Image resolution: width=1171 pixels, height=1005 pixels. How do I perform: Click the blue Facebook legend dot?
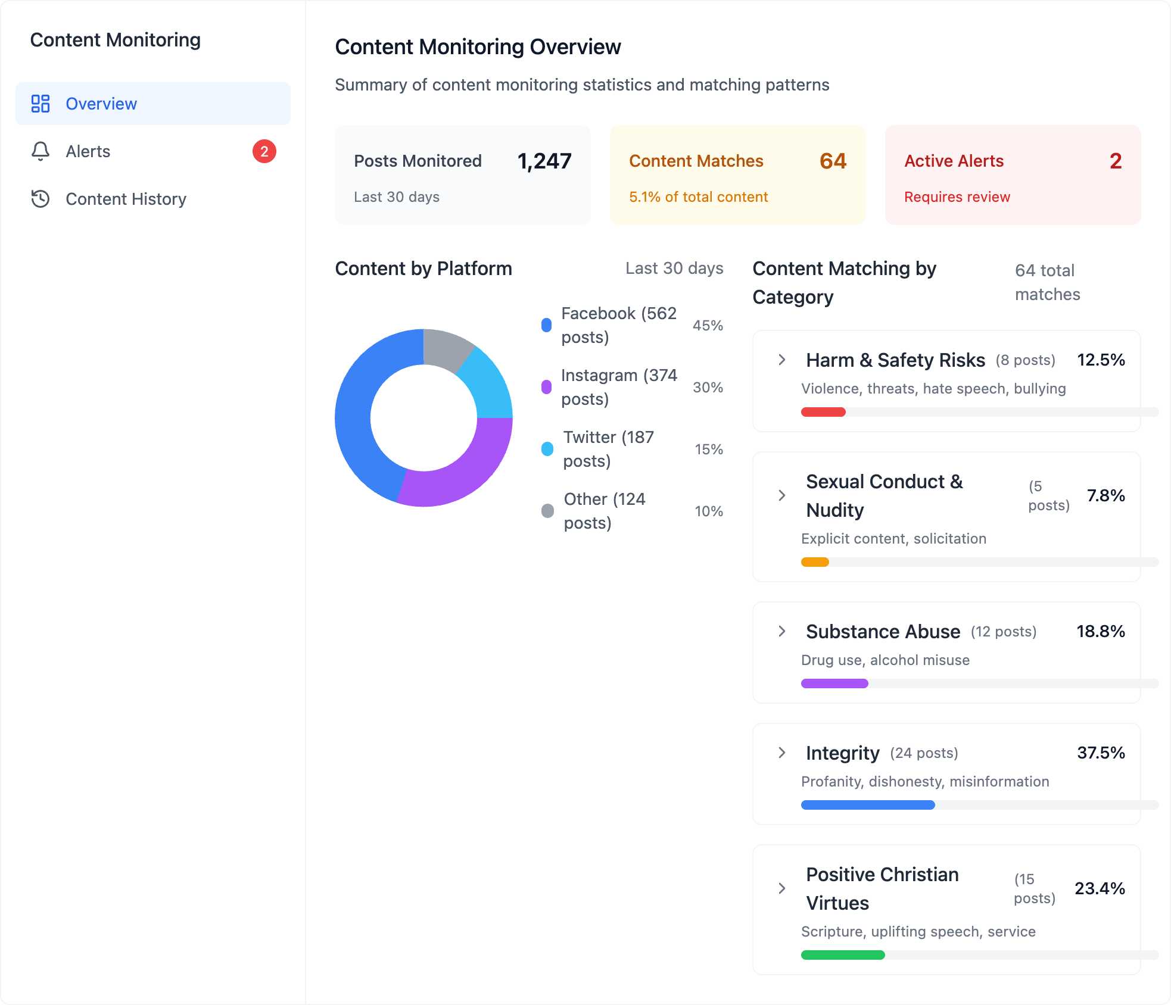pos(546,325)
